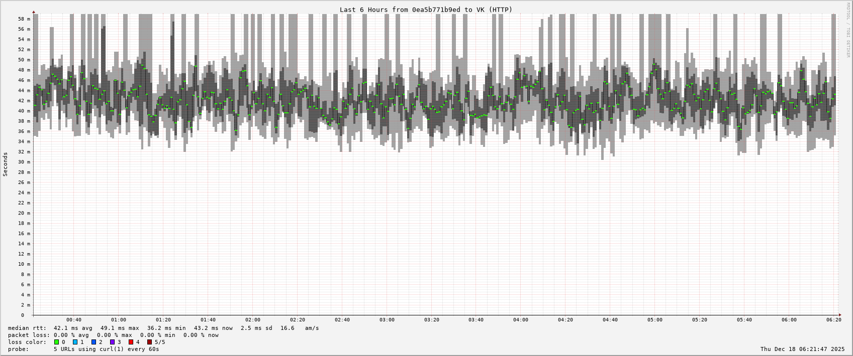Click the x-axis right arrow tip

click(840, 315)
